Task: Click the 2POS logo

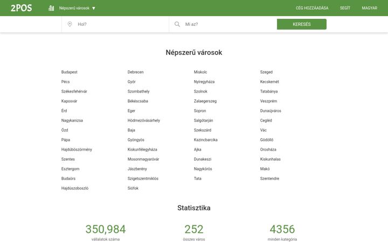Action: click(x=21, y=8)
